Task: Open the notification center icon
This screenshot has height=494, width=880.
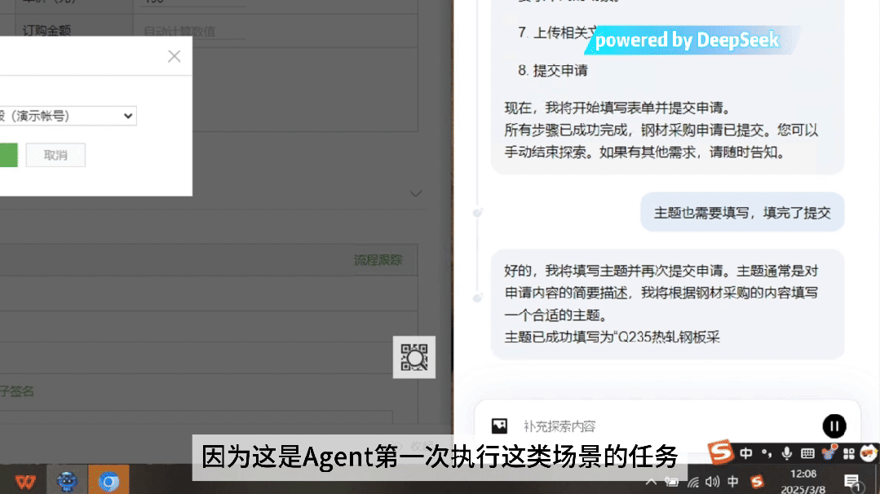Action: pos(852,482)
